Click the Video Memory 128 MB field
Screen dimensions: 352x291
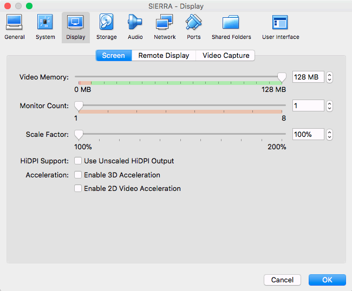(x=308, y=77)
